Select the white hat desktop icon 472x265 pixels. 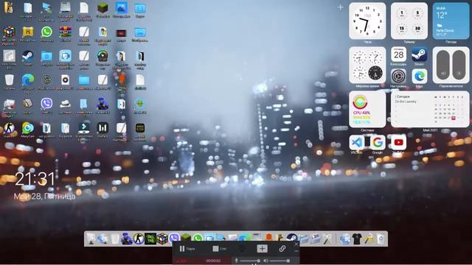coord(66,104)
